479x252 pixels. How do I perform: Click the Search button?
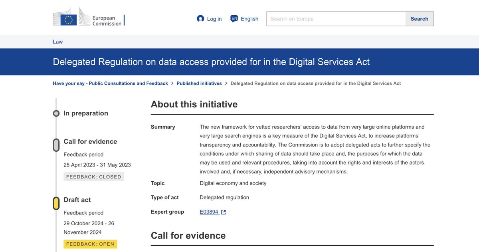[420, 19]
